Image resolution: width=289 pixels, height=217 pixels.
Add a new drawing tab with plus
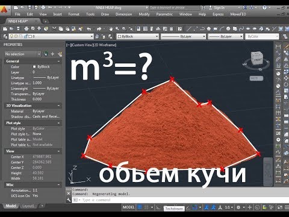click(x=46, y=21)
